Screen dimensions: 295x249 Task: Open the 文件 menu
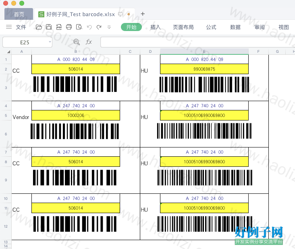(21, 27)
